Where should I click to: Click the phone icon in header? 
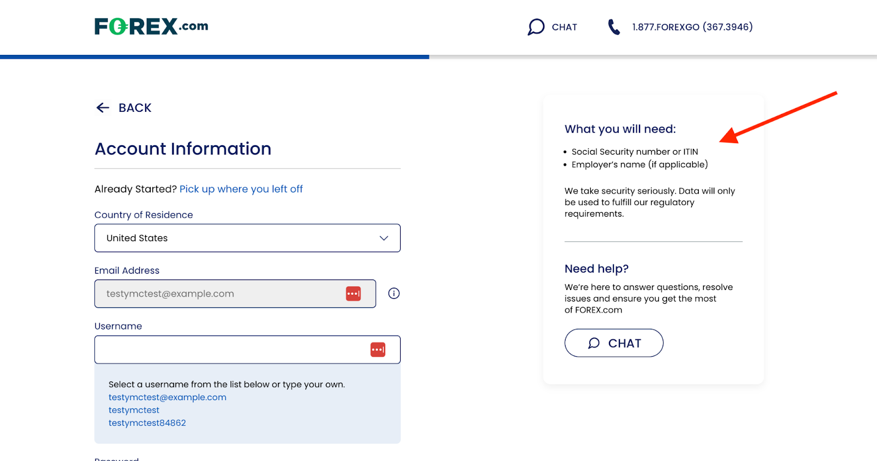(614, 27)
